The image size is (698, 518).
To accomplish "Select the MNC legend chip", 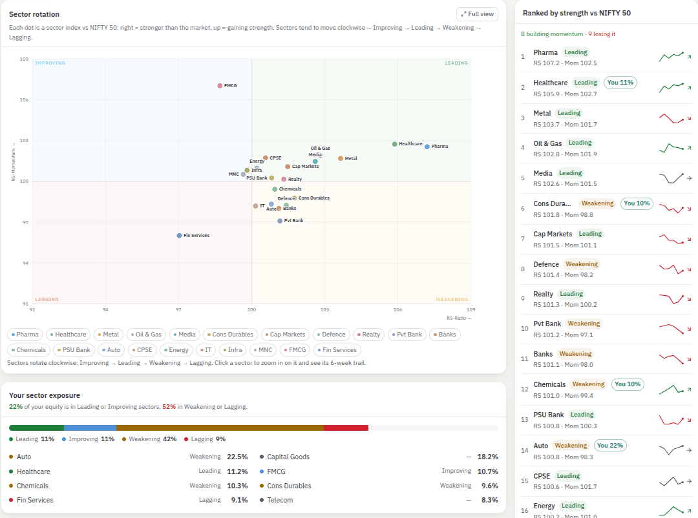I will (263, 350).
